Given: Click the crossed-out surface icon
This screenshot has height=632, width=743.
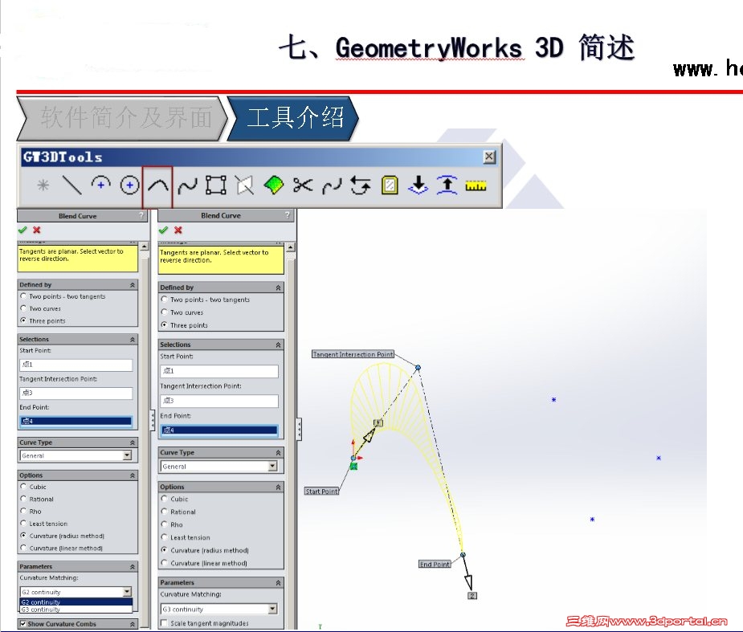Looking at the screenshot, I should pyautogui.click(x=244, y=186).
